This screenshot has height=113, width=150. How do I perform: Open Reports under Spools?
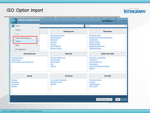[x=14, y=86]
